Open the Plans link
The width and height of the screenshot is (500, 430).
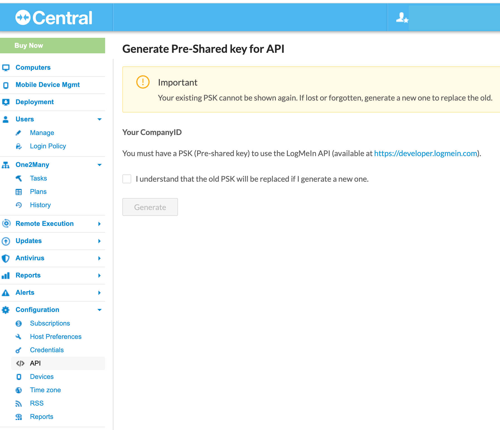(x=38, y=192)
